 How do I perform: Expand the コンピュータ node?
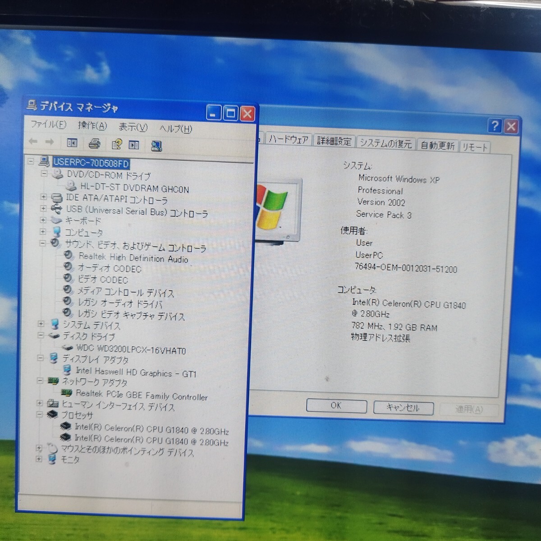(43, 232)
